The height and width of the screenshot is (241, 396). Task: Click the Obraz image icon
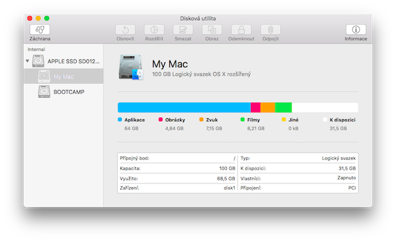(212, 30)
